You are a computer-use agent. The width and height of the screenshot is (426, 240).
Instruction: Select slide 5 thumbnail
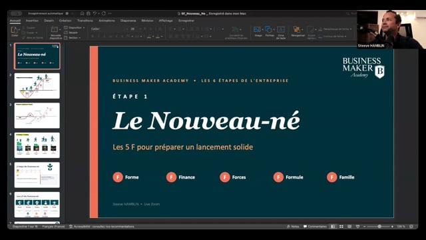coord(37,175)
